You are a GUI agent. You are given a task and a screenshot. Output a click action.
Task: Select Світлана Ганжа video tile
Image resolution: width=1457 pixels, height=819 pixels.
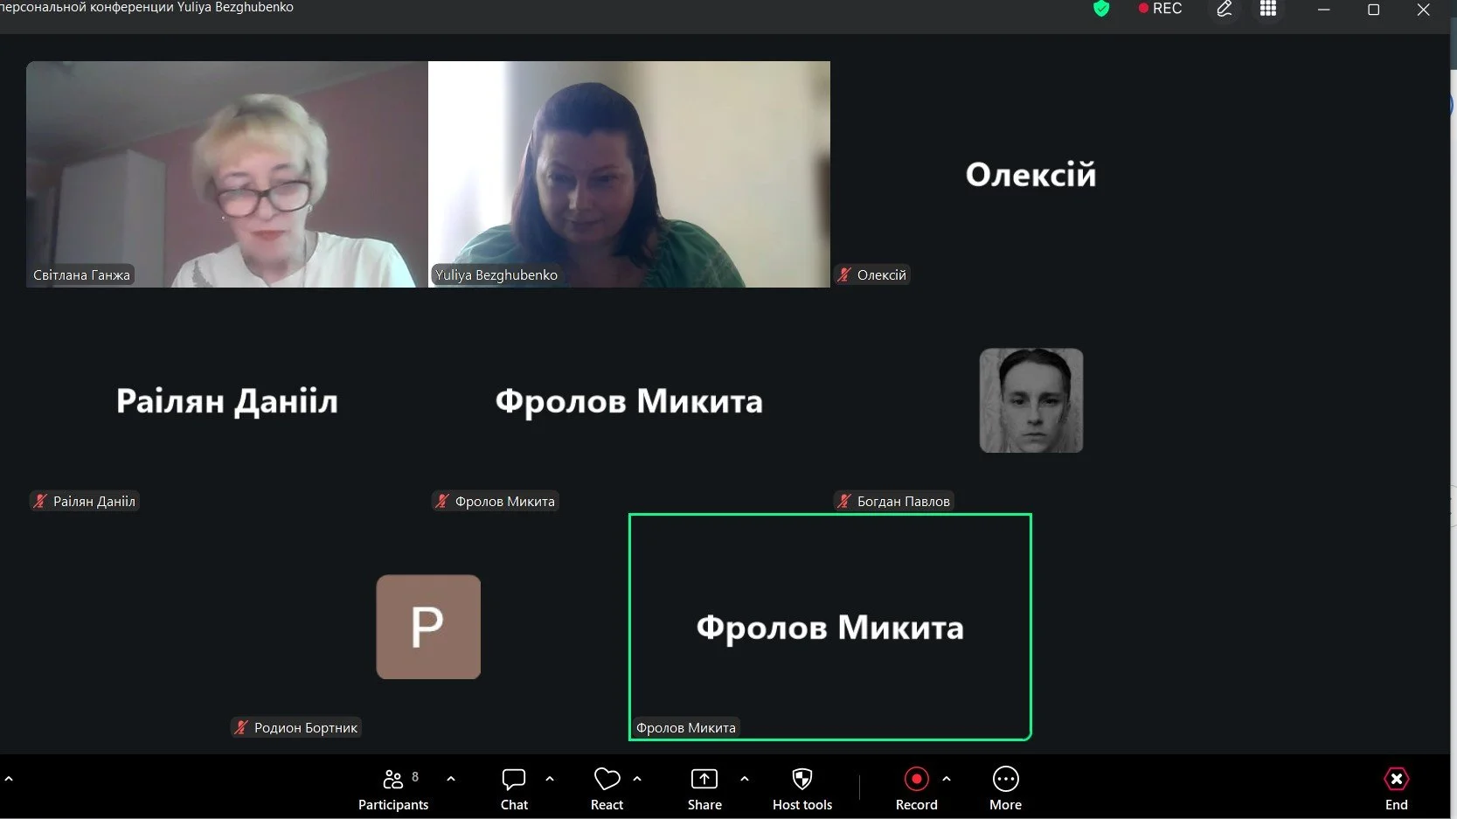click(227, 174)
